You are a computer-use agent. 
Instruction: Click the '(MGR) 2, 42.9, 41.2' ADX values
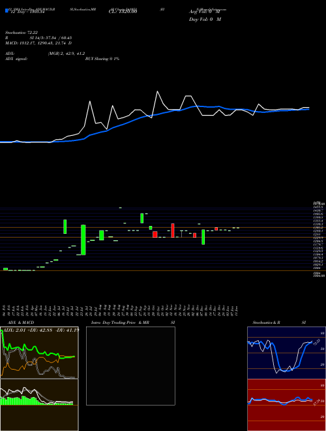coord(66,54)
